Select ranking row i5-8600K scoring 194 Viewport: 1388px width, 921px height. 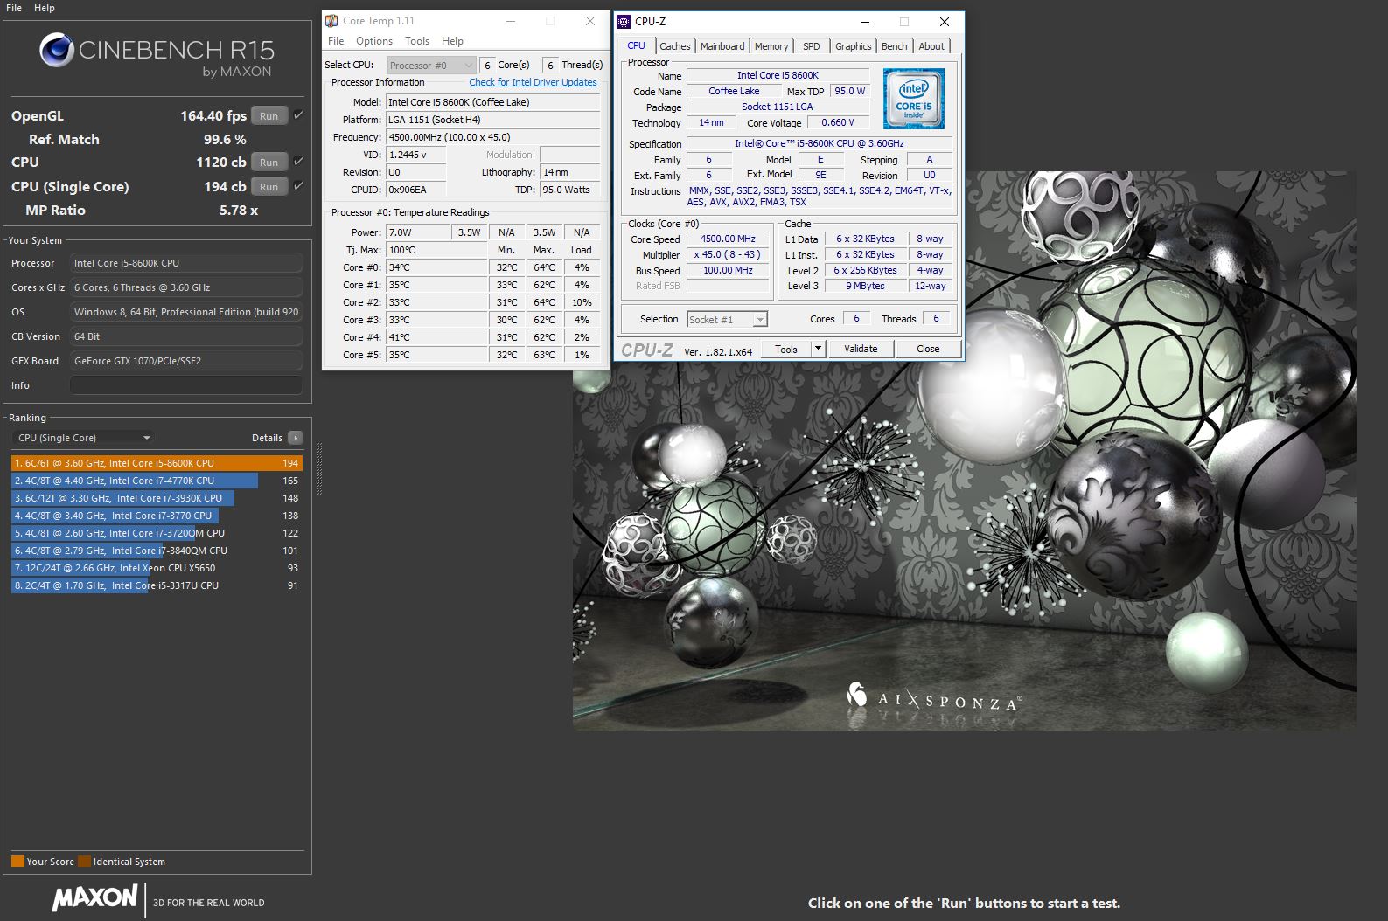pyautogui.click(x=157, y=463)
